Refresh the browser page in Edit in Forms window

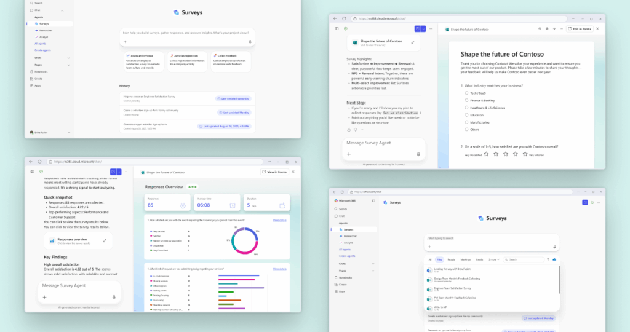(x=344, y=18)
